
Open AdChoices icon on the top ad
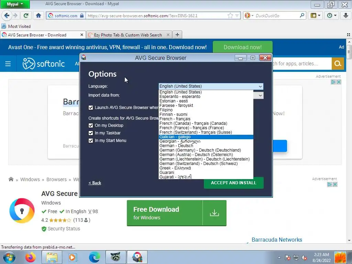pyautogui.click(x=333, y=82)
